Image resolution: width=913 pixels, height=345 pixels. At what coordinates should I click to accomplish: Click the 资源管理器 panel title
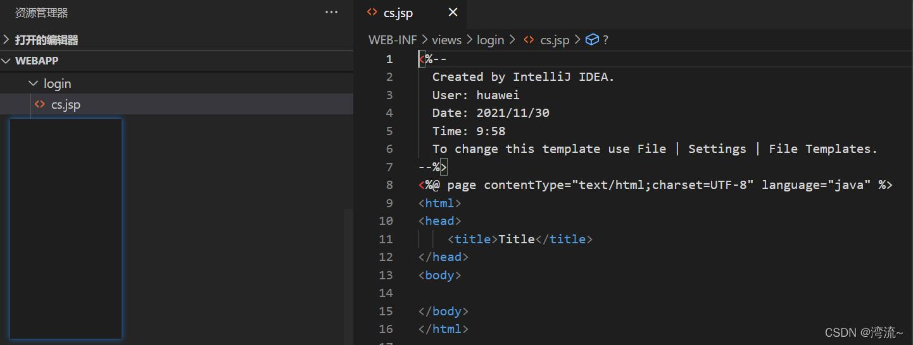(41, 13)
